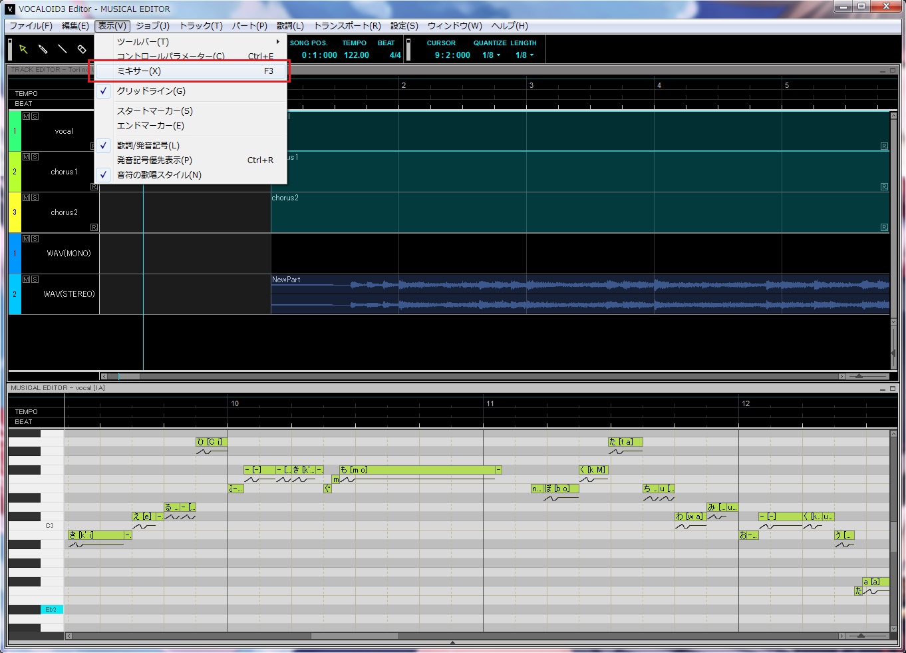Mute the WAV(STEREO) track
906x653 pixels.
pyautogui.click(x=27, y=279)
